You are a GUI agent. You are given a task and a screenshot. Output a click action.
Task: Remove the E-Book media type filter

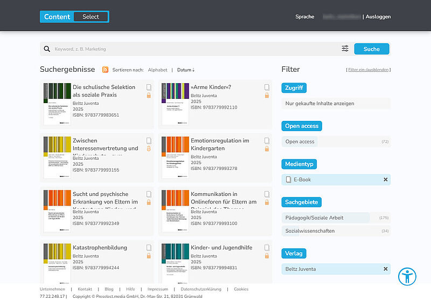click(x=385, y=180)
